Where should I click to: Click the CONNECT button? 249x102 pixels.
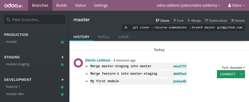(x=228, y=74)
